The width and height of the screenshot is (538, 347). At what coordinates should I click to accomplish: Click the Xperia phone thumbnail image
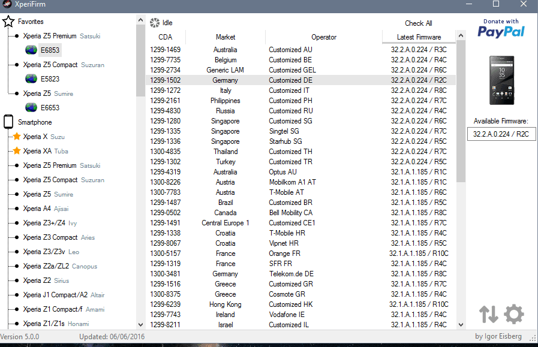coord(501,80)
